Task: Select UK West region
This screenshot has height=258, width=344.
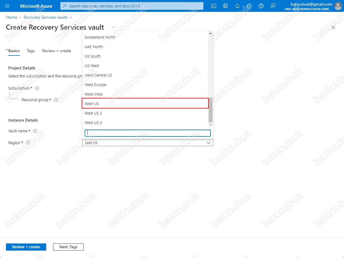Action: tap(145, 66)
